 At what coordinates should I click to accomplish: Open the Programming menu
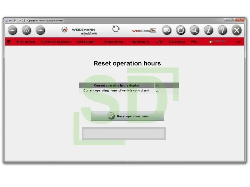click(x=113, y=42)
